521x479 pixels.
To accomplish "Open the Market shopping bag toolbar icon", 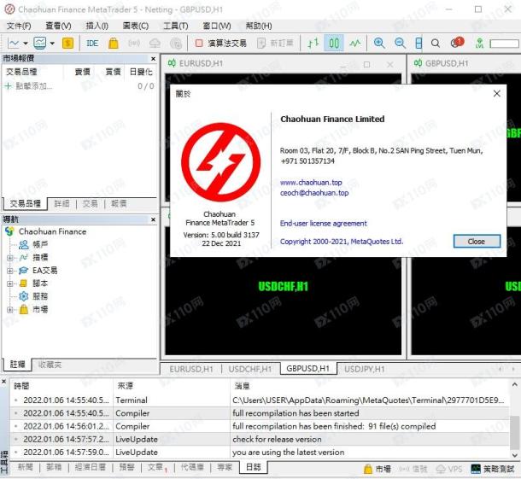I will pos(114,44).
